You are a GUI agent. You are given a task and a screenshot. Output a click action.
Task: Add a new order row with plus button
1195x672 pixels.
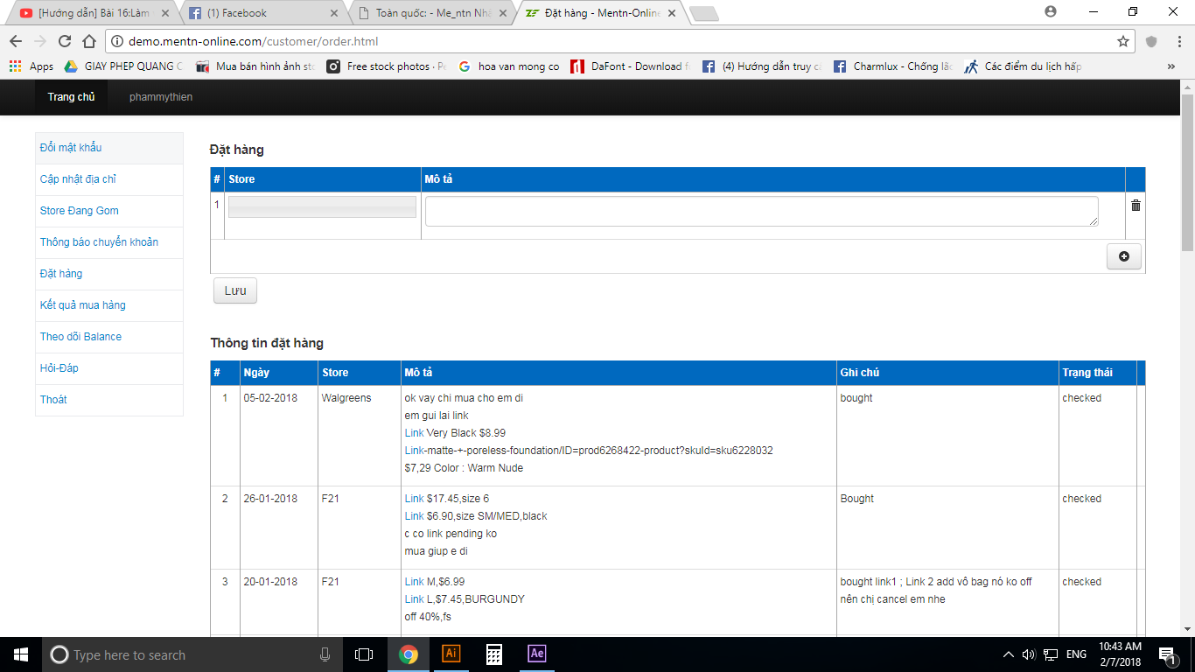1123,256
